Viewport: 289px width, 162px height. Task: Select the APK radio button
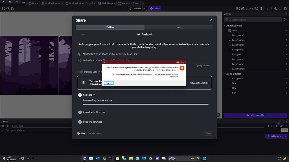pyautogui.click(x=80, y=54)
